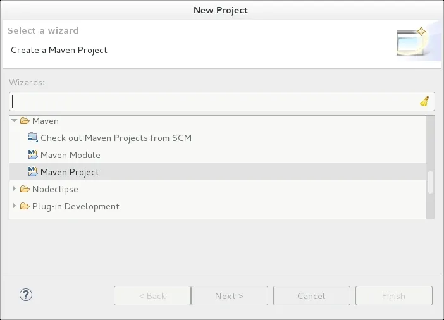This screenshot has width=444, height=320.
Task: Click the Back button
Action: click(152, 296)
